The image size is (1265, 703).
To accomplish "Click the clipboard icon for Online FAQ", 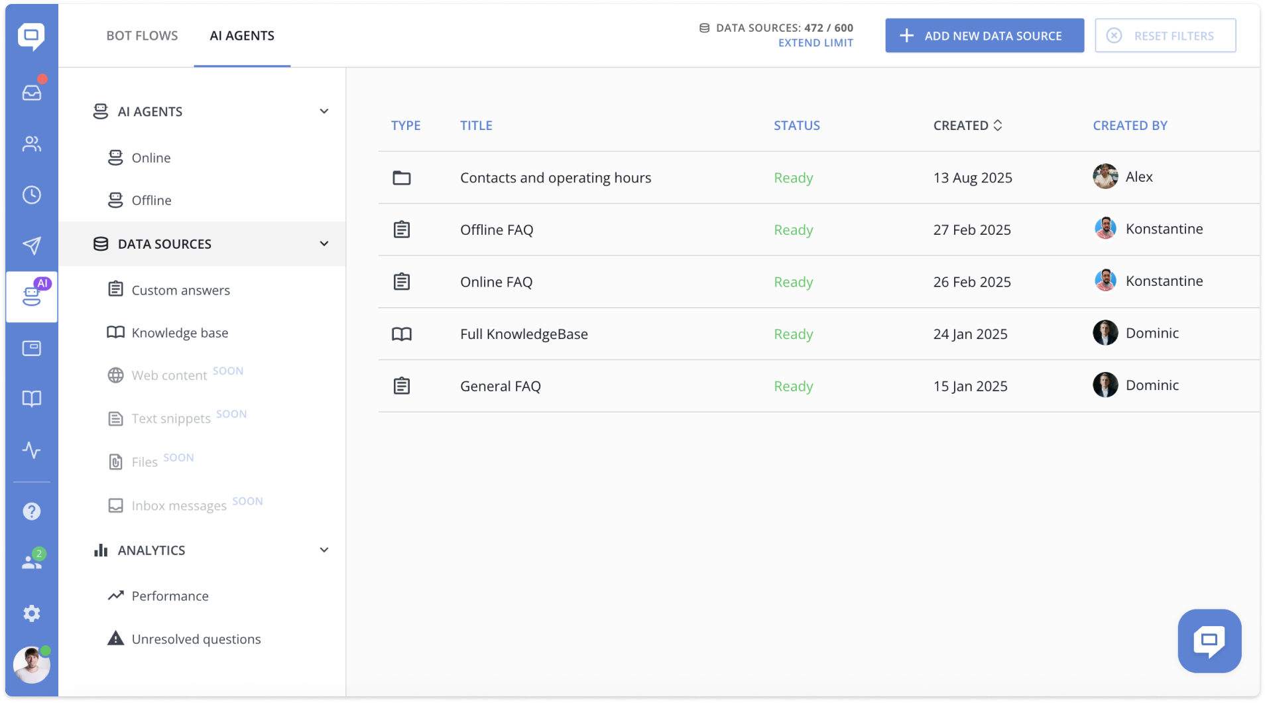I will coord(402,282).
